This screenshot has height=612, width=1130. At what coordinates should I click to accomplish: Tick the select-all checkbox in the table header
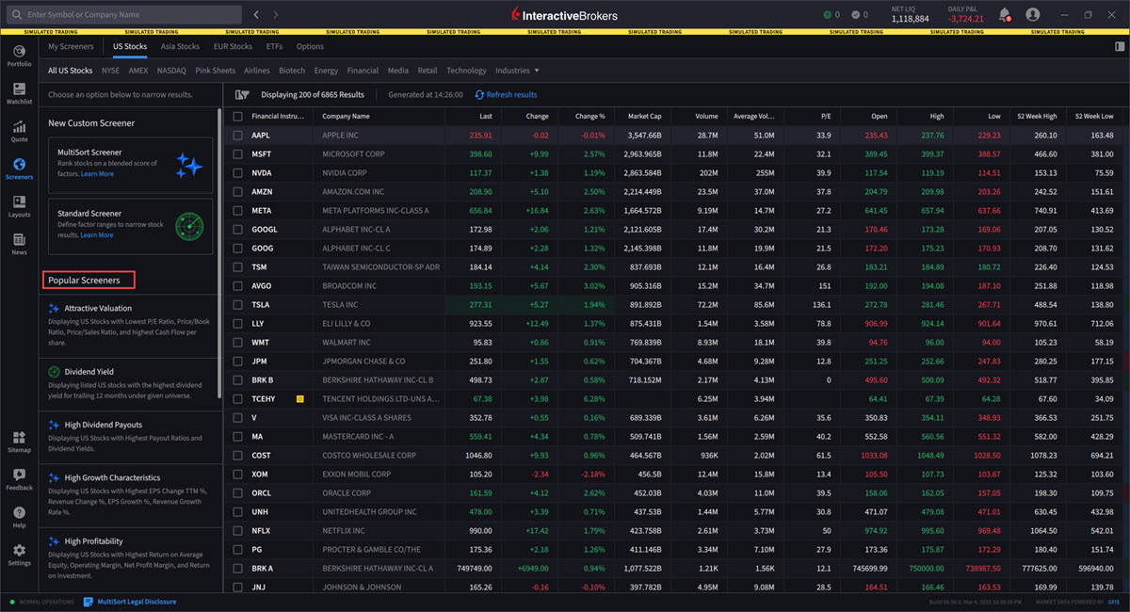pos(238,117)
